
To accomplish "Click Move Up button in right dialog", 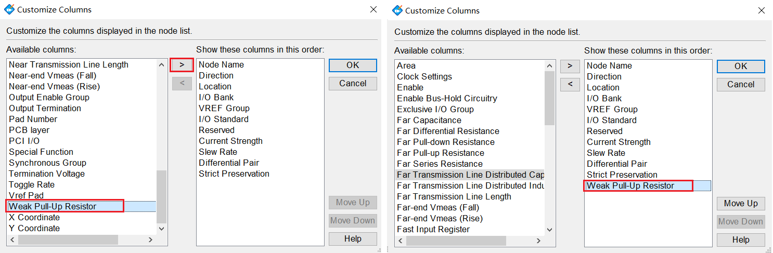I will pos(740,203).
